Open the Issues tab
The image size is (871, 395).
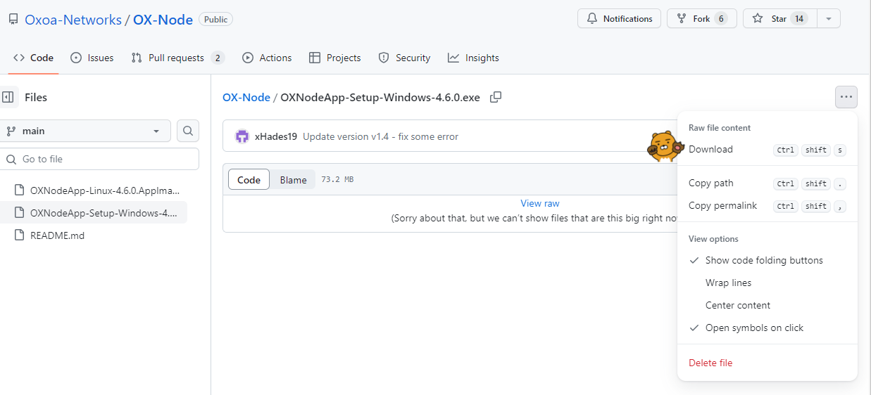coord(92,58)
